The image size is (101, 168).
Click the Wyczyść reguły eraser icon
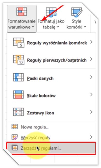click(x=15, y=137)
